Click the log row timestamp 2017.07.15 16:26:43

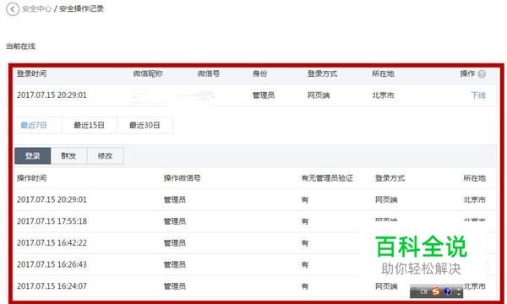[52, 264]
